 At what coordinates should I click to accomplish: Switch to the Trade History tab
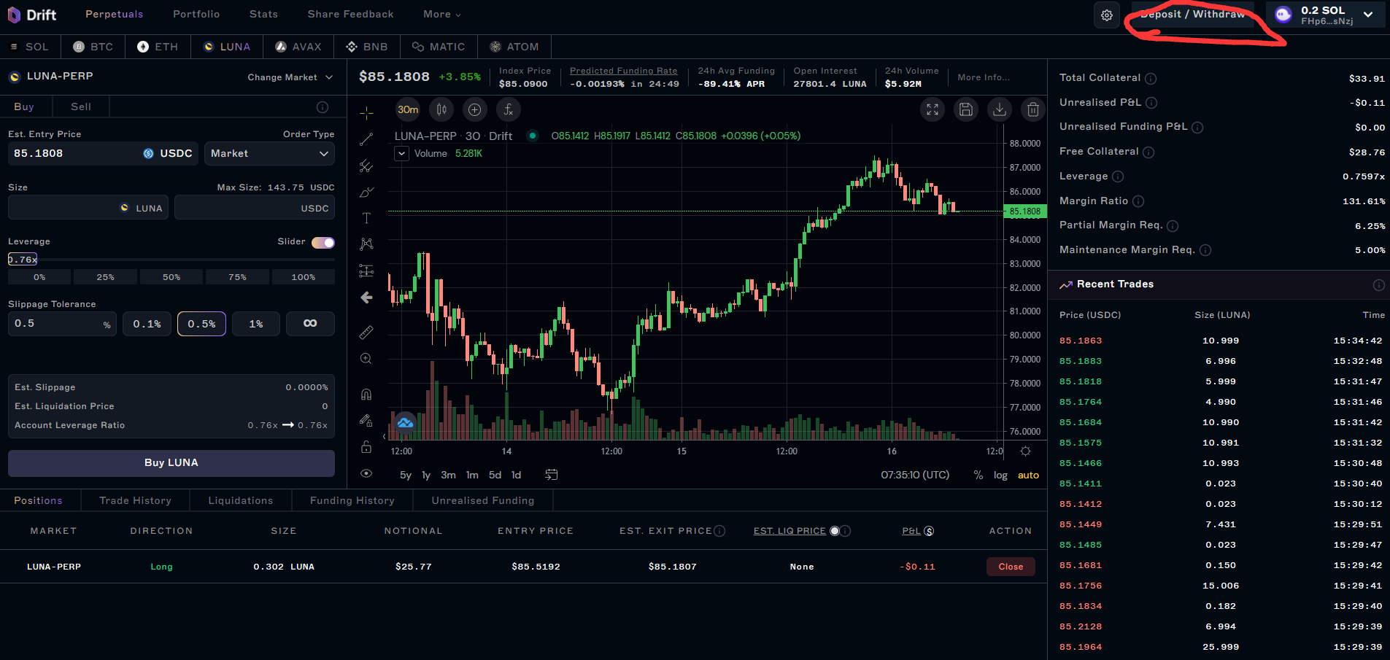point(135,500)
